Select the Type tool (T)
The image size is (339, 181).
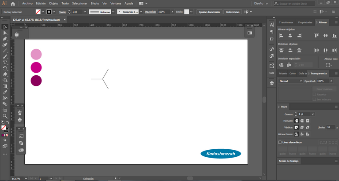(x=5, y=63)
